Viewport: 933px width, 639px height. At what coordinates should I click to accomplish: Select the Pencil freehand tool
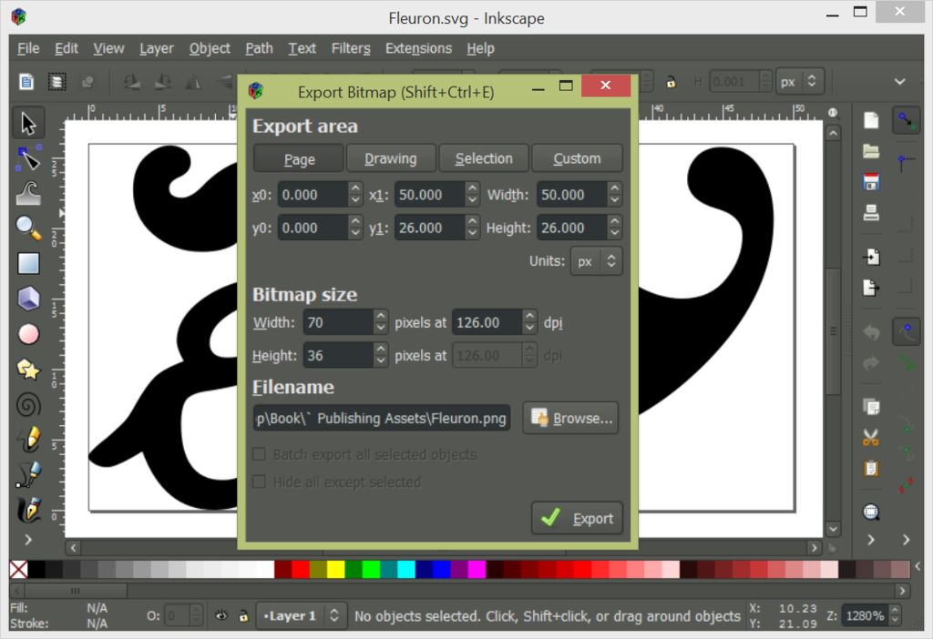pos(28,439)
